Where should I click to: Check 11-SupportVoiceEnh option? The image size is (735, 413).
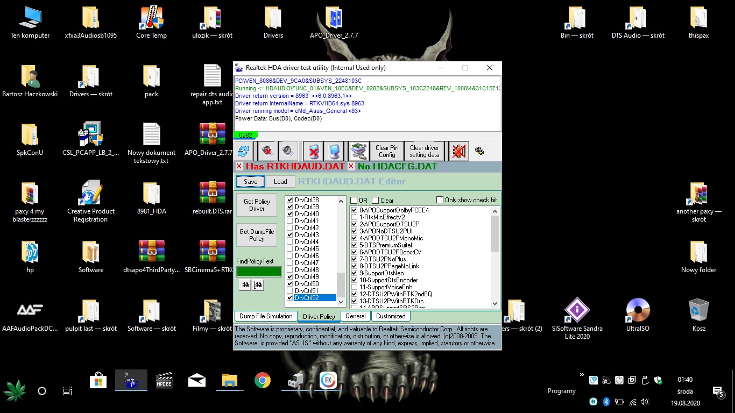354,287
